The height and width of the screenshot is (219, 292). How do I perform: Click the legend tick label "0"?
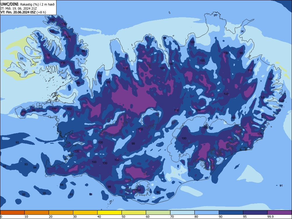[1, 217]
